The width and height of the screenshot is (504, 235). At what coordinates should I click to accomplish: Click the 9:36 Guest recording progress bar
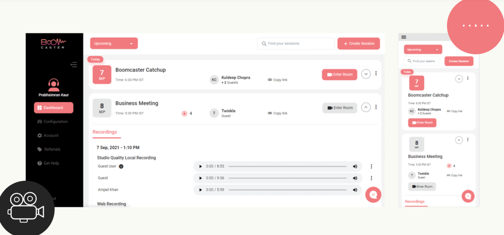287,178
